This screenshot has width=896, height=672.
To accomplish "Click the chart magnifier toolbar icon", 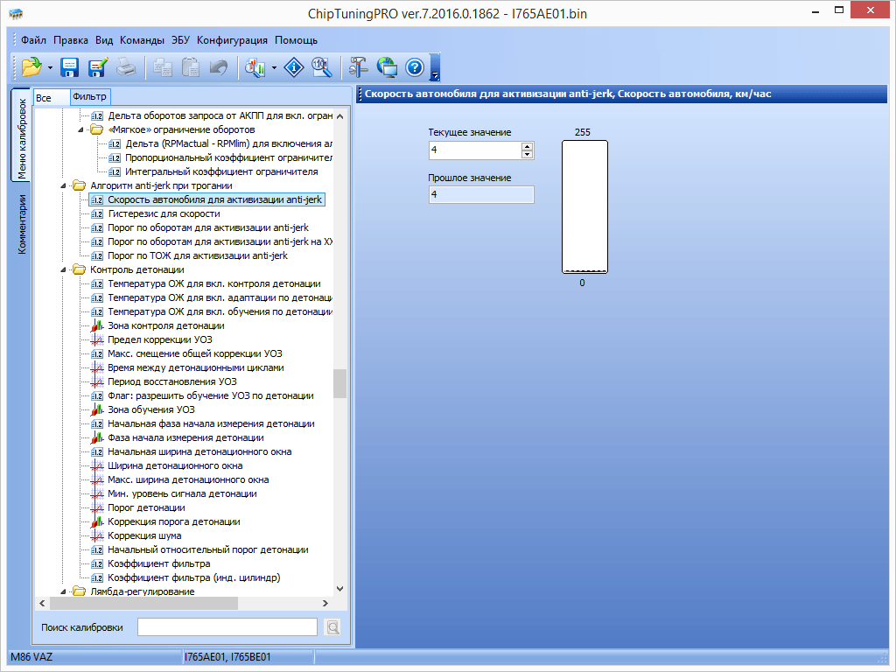I will 256,67.
